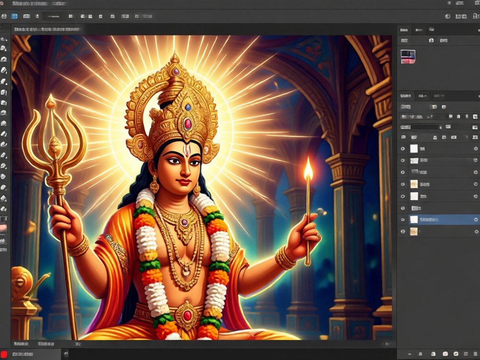Select the second tool from the top in the left toolbar
Image resolution: width=480 pixels, height=360 pixels.
point(3,48)
